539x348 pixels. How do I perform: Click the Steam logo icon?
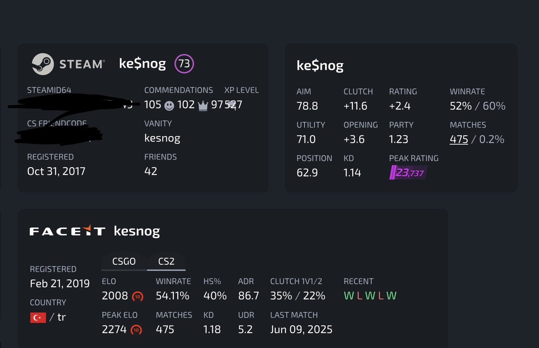pos(43,64)
